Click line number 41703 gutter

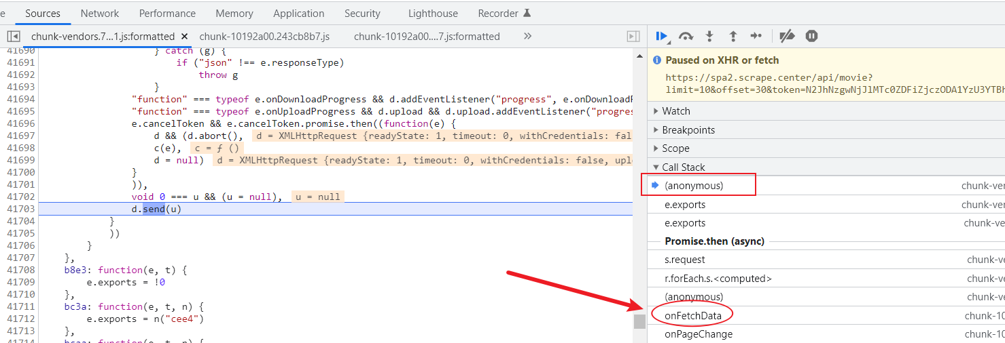click(20, 209)
